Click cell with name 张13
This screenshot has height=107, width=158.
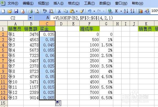tap(16, 98)
